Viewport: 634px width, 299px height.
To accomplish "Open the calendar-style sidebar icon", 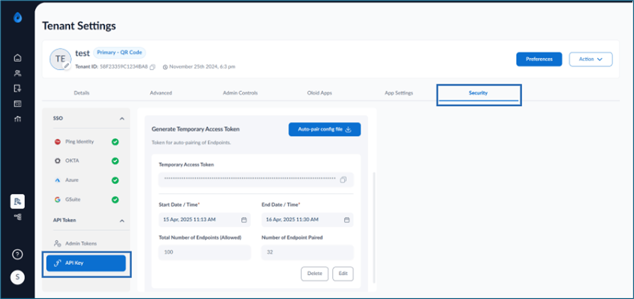I will click(17, 104).
